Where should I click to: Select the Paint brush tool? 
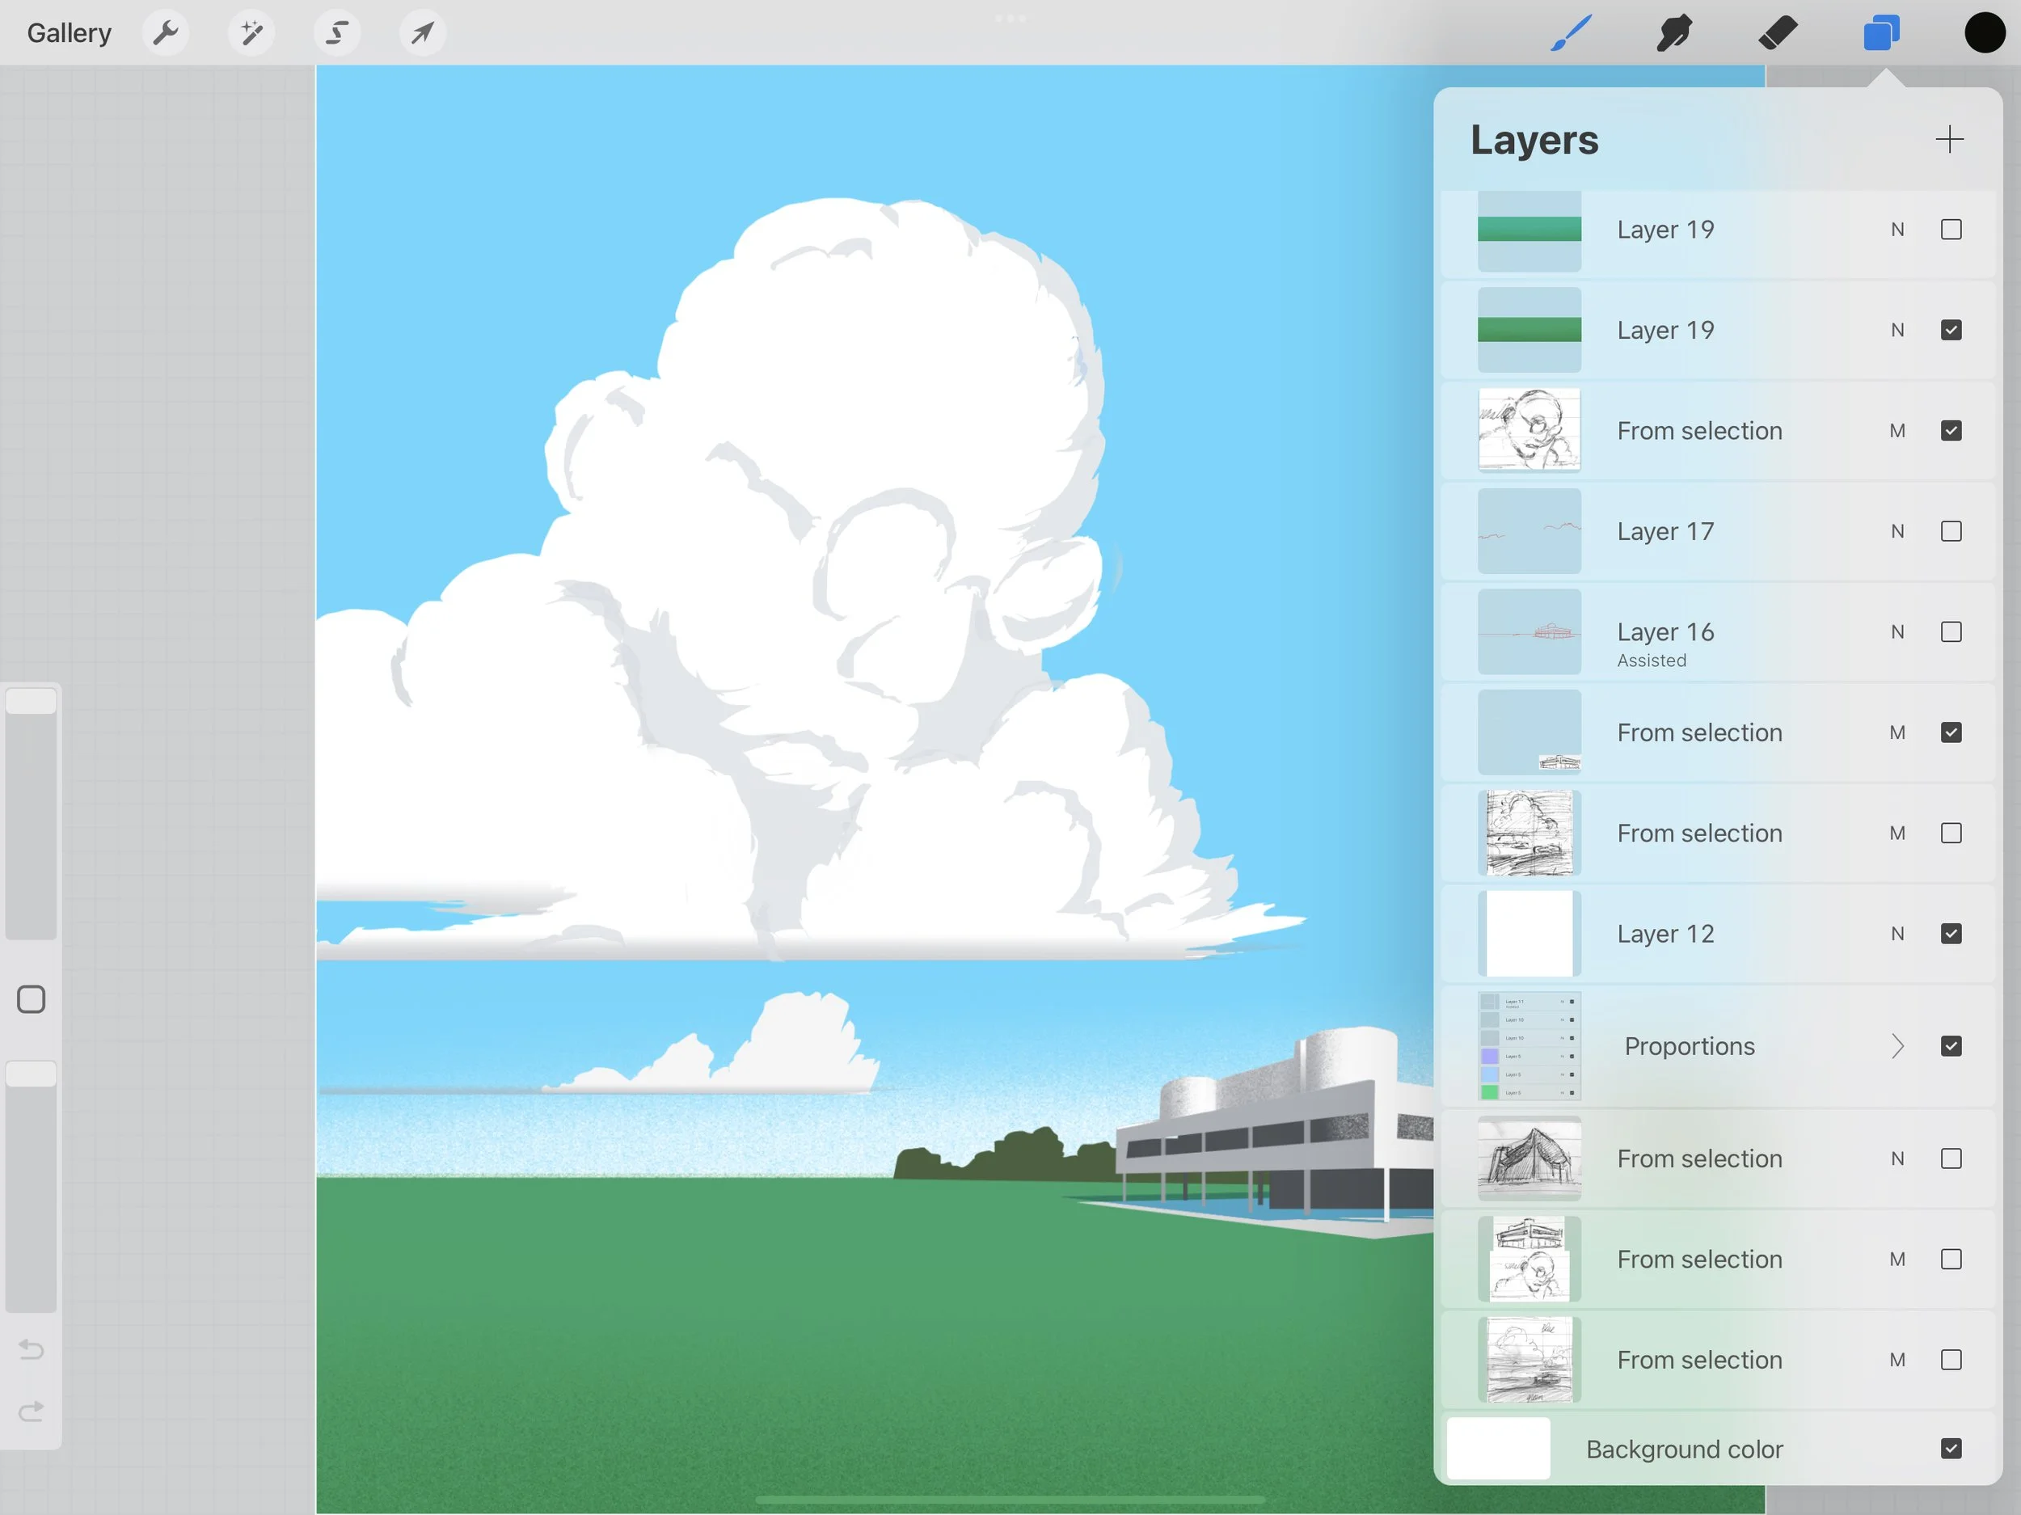point(1570,32)
